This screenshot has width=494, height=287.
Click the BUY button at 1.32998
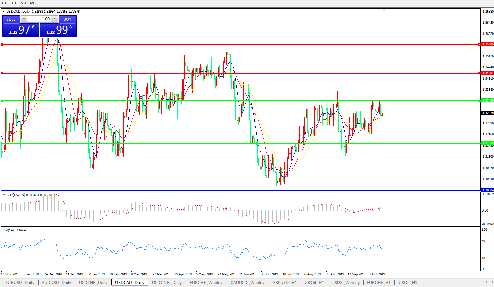coord(67,19)
